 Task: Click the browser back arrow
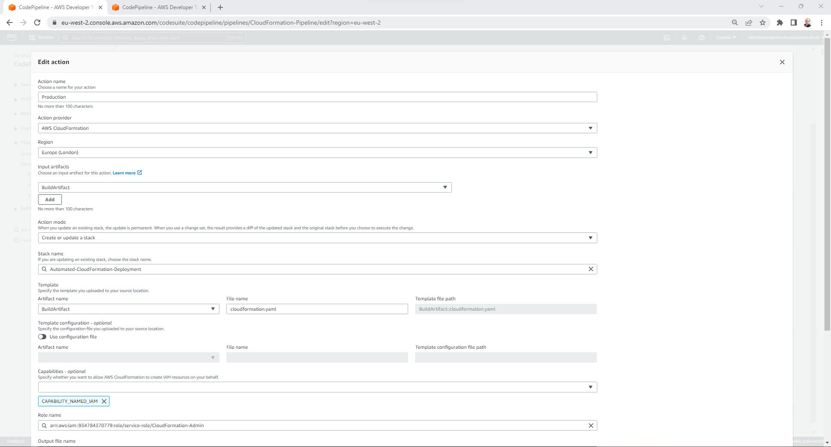10,23
